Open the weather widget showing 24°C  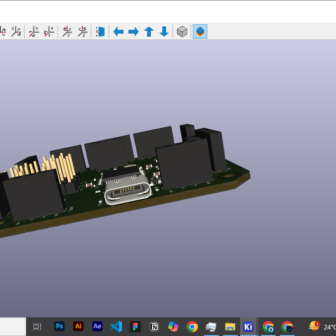322,326
